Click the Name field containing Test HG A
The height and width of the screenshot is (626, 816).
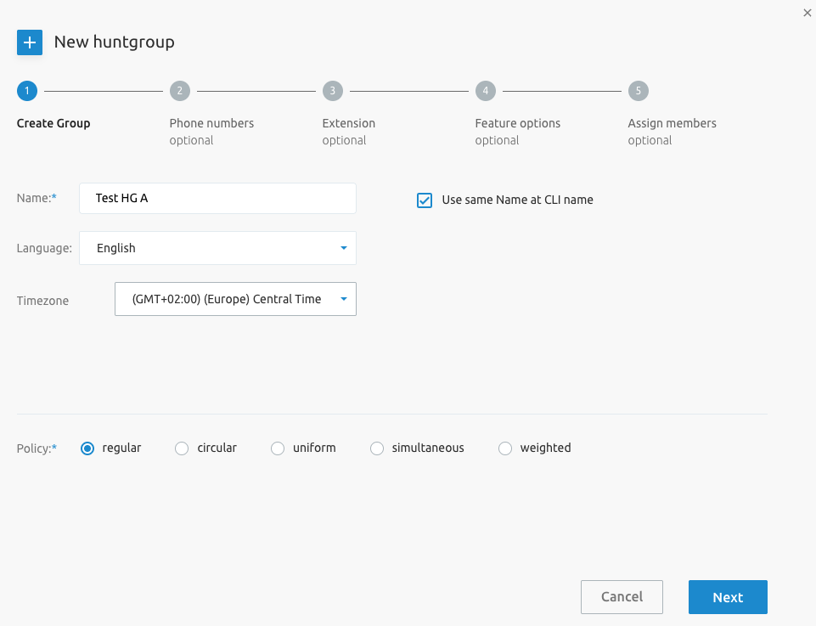click(217, 198)
